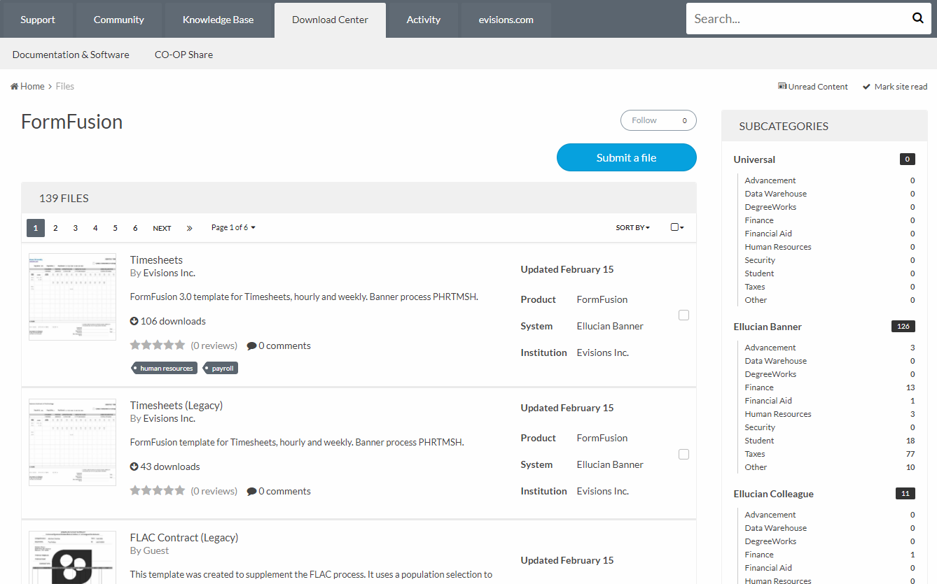The width and height of the screenshot is (937, 584).
Task: Open the evisions.com tab
Action: pos(506,20)
